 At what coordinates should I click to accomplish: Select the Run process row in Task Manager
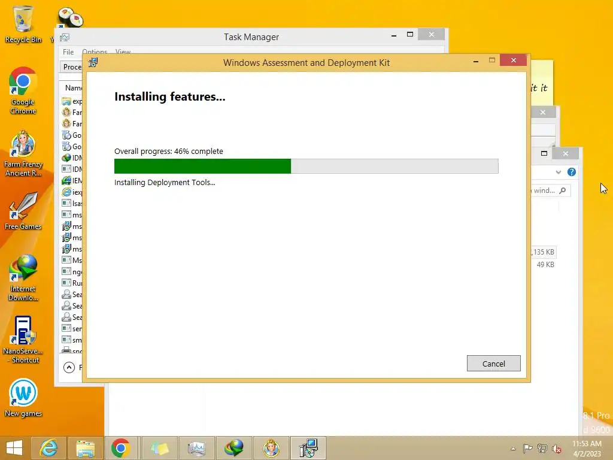pyautogui.click(x=72, y=283)
